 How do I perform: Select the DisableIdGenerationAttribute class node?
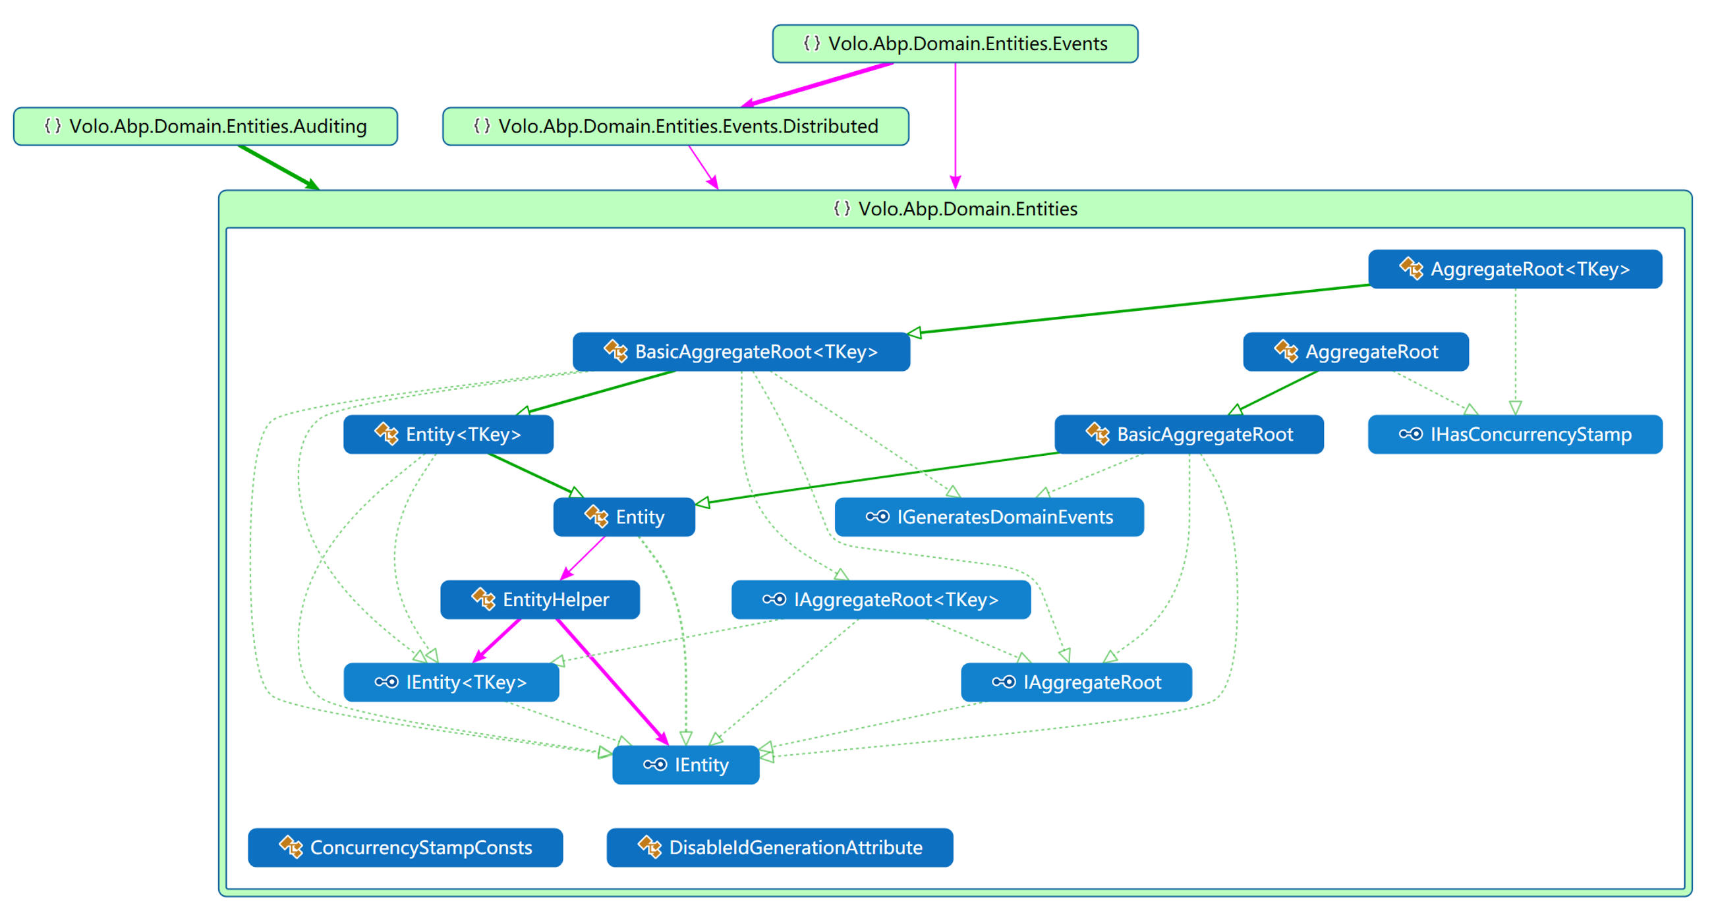click(795, 847)
